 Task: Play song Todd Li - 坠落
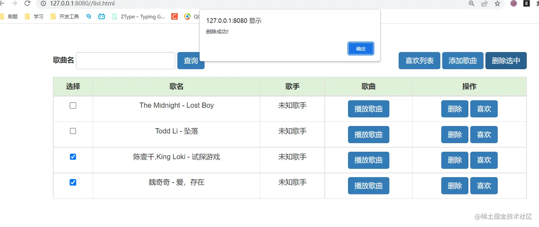[x=369, y=135]
